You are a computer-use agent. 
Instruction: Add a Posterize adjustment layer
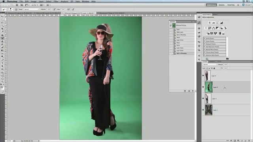212,33
